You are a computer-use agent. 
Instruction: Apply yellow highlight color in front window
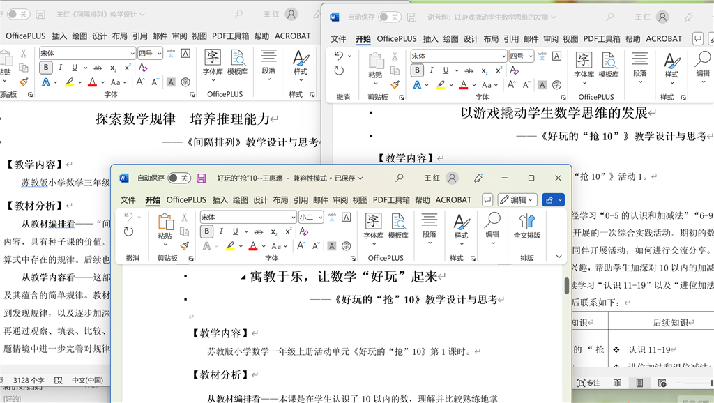pyautogui.click(x=230, y=246)
